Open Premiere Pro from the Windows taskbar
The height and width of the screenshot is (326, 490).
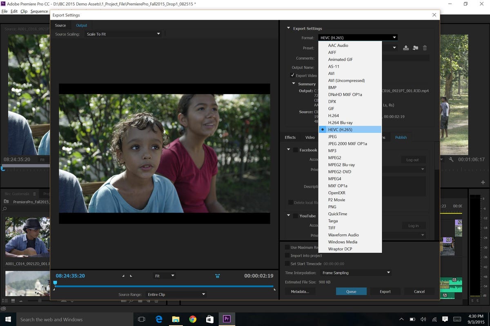(x=227, y=319)
